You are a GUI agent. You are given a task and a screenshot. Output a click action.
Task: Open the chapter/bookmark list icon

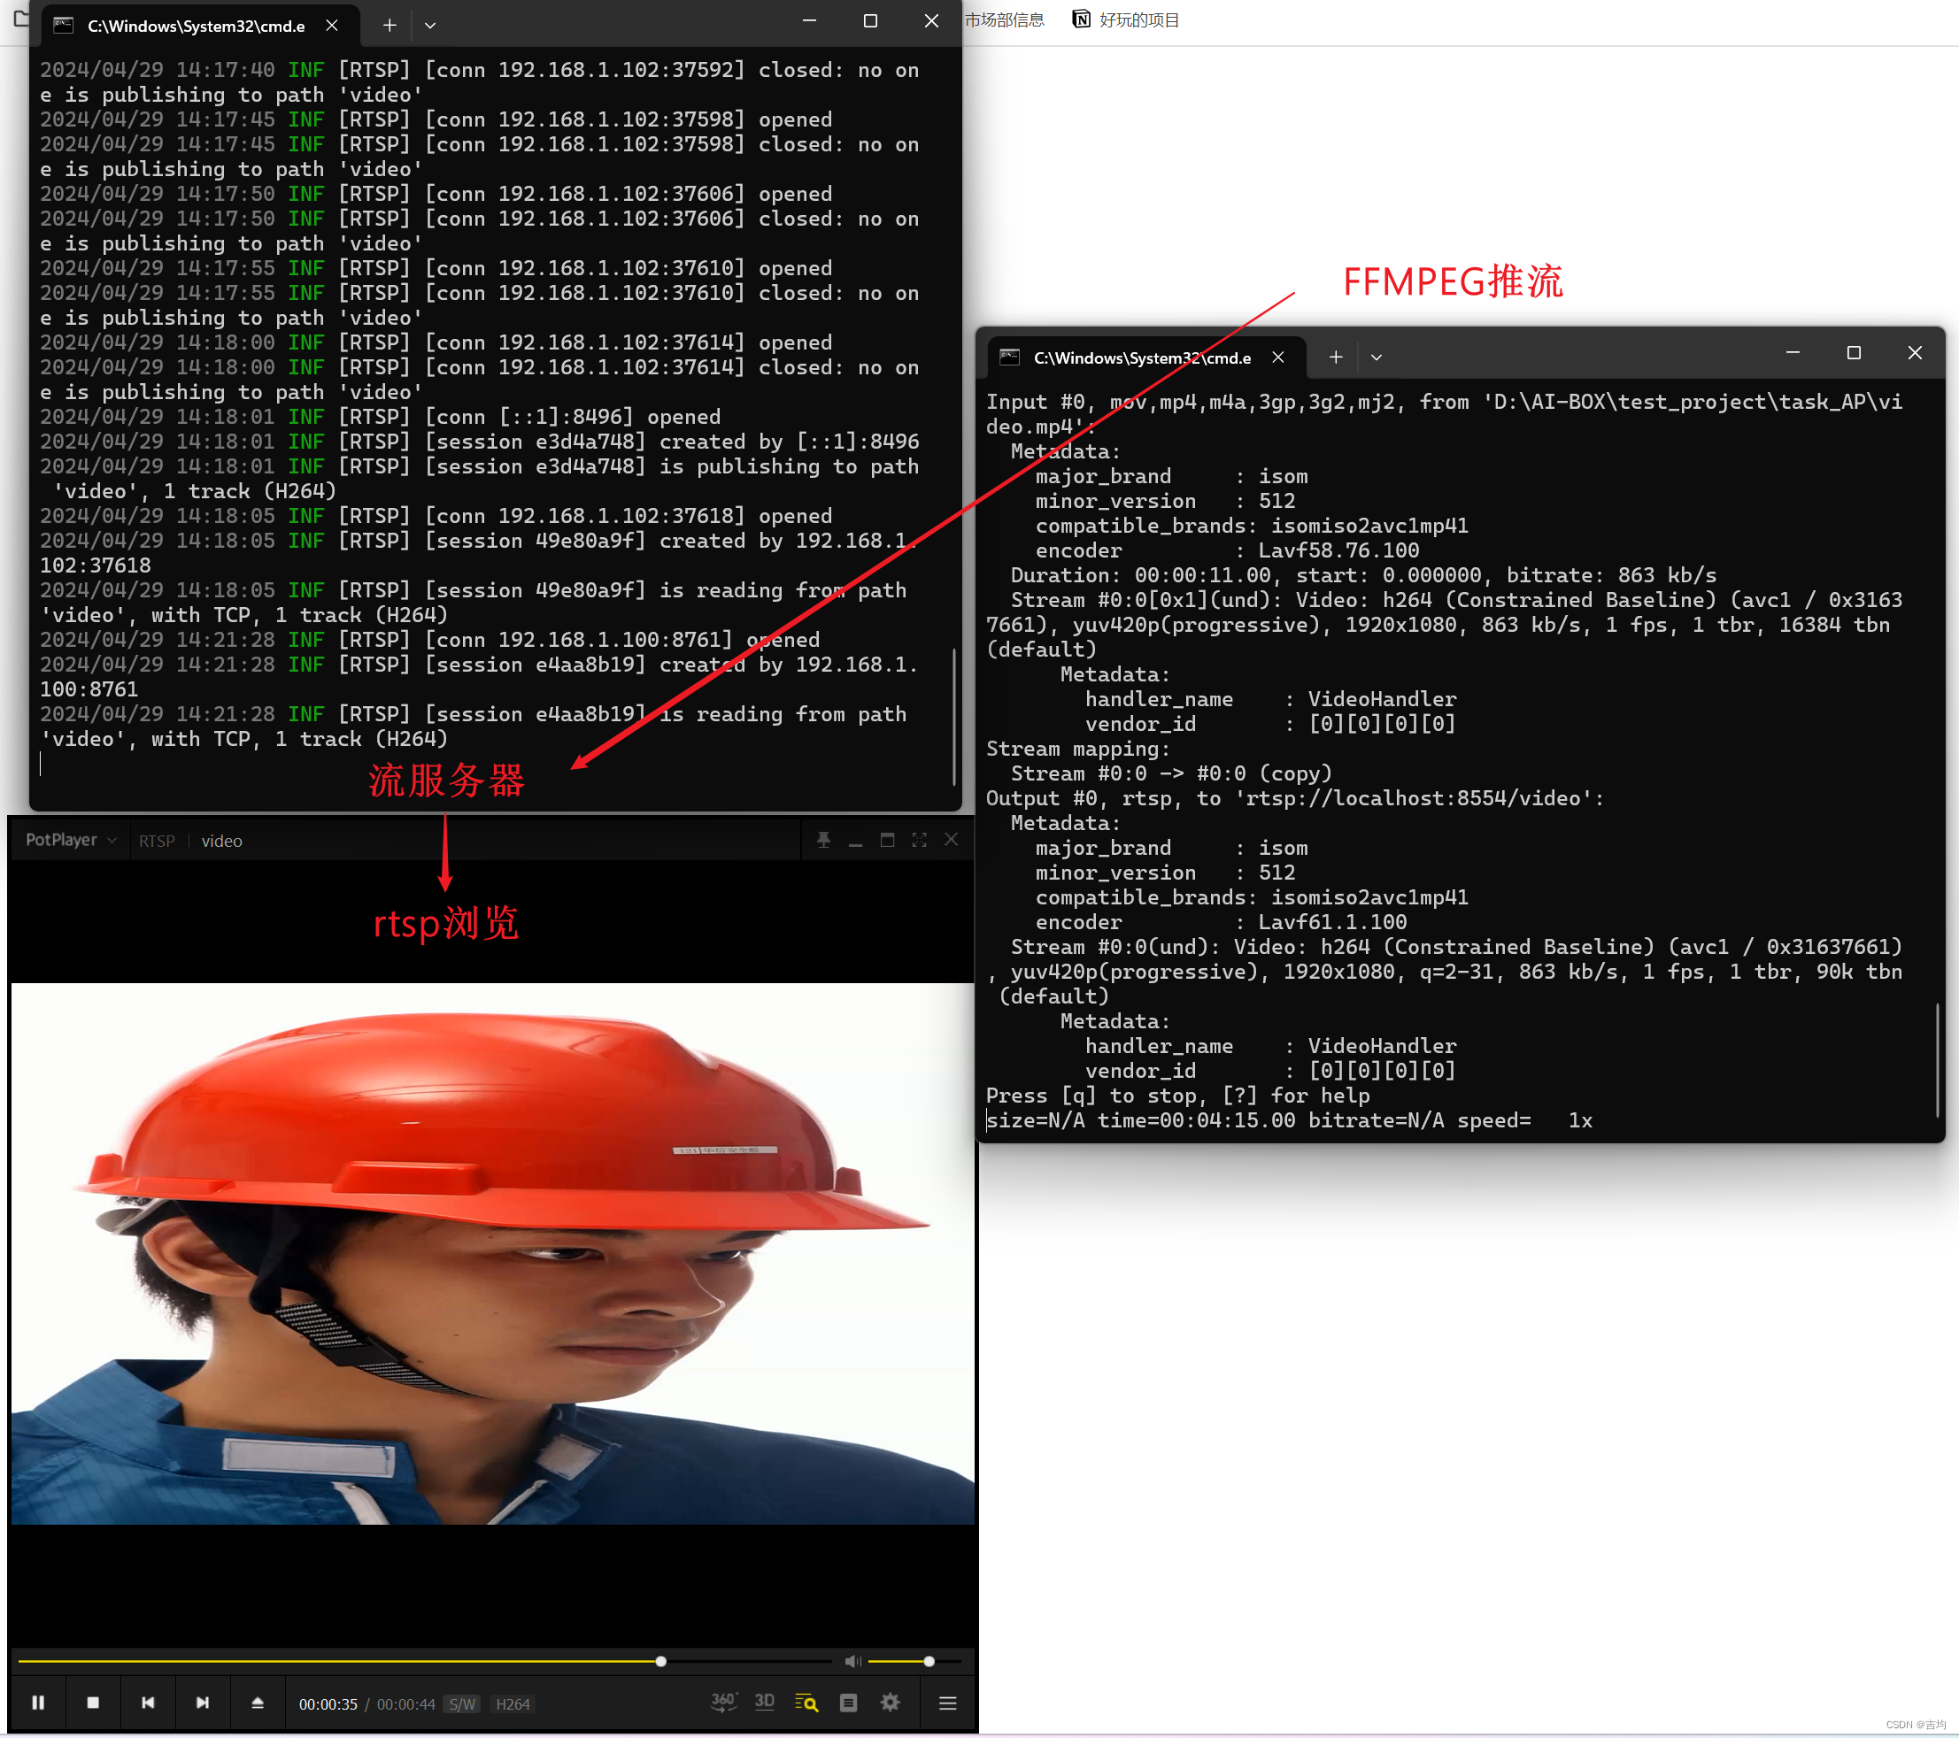[848, 1703]
